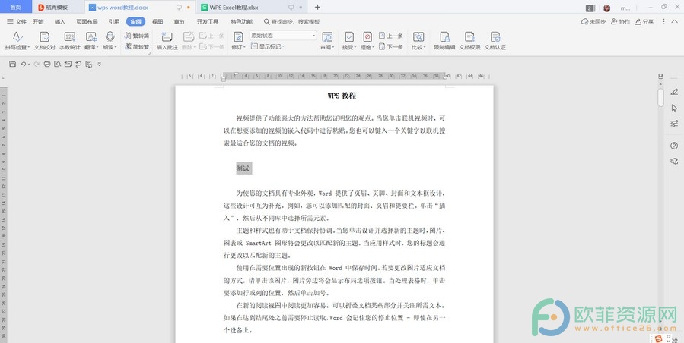
Task: Run 文档校对 document proofreading
Action: tap(44, 41)
